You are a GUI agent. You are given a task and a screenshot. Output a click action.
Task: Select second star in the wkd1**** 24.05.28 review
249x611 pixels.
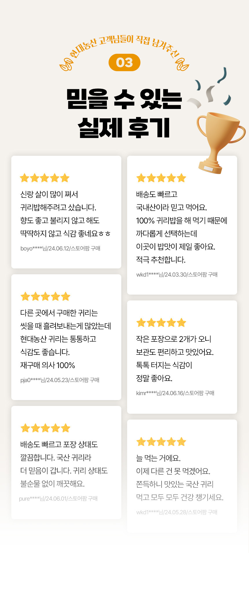pyautogui.click(x=151, y=442)
